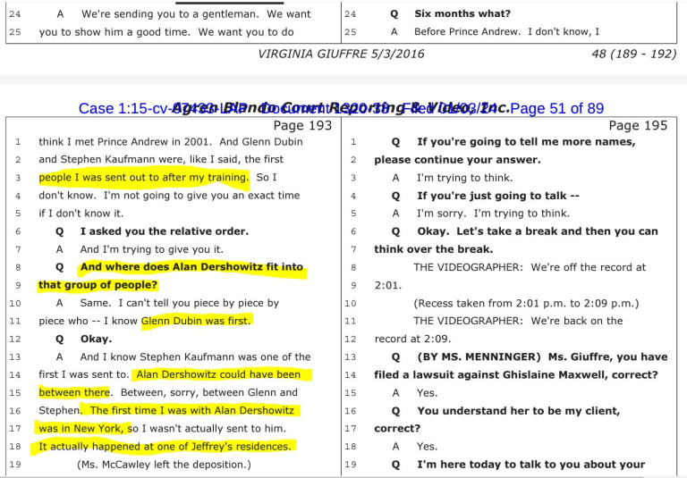Click the 'Page 195' heading
Viewport: 687px width, 478px height.
[x=637, y=125]
